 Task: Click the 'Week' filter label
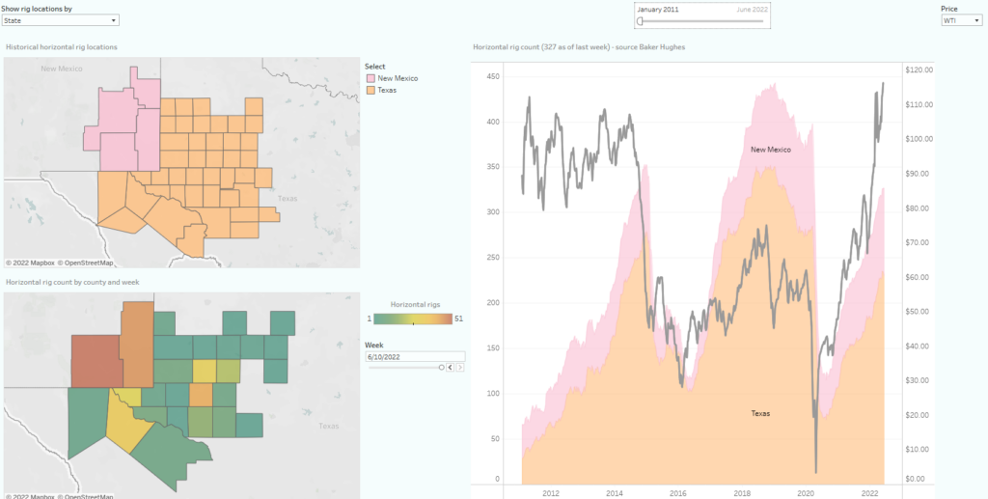point(373,346)
